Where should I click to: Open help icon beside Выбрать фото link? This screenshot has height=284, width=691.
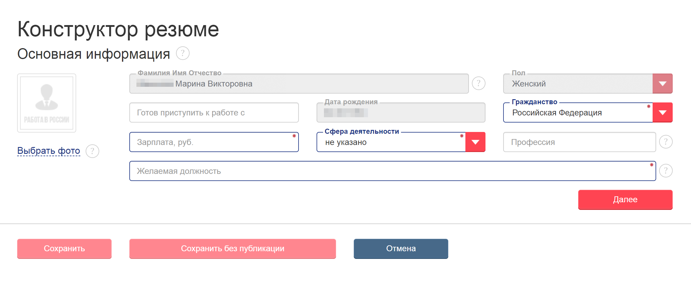92,151
